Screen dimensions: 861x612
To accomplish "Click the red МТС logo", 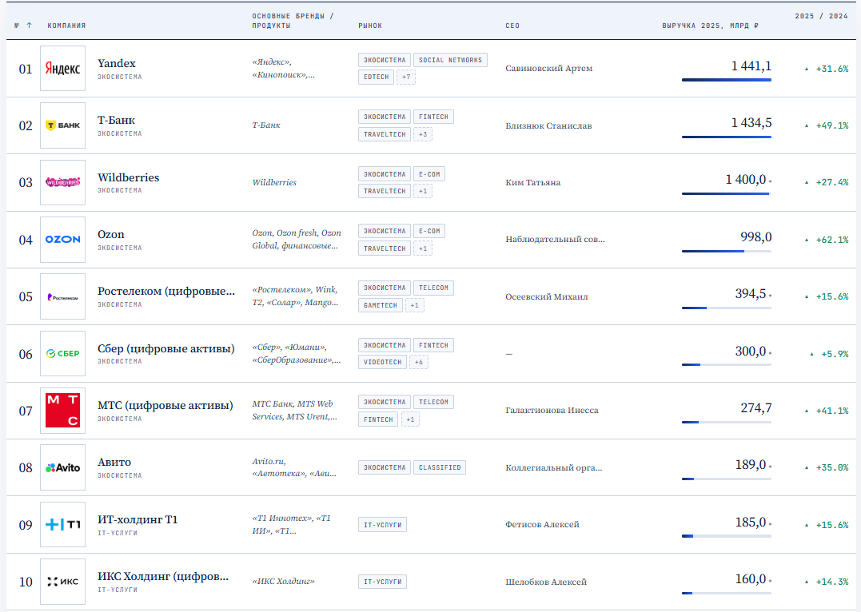I will pos(62,411).
